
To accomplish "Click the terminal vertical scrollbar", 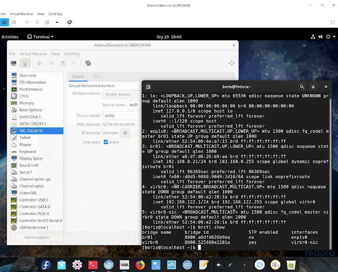I will coord(331,174).
